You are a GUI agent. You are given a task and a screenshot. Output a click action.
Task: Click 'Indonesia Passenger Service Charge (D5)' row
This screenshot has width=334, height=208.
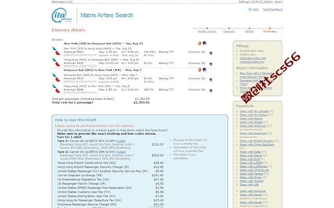[110, 204]
